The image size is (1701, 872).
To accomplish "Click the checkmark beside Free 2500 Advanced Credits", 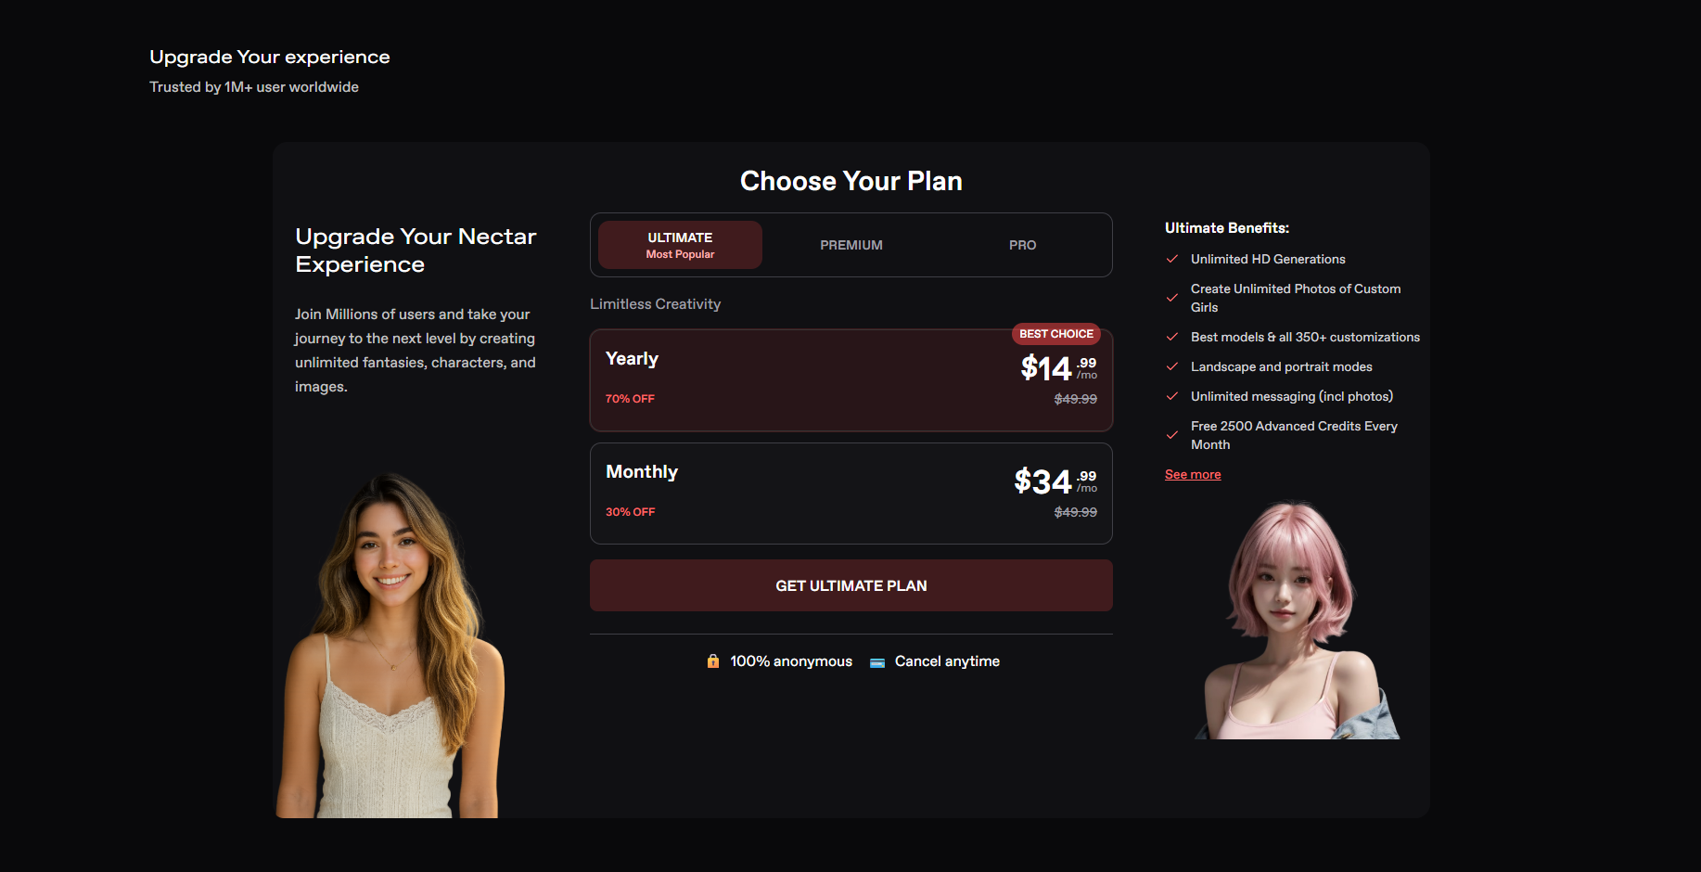I will click(1172, 435).
